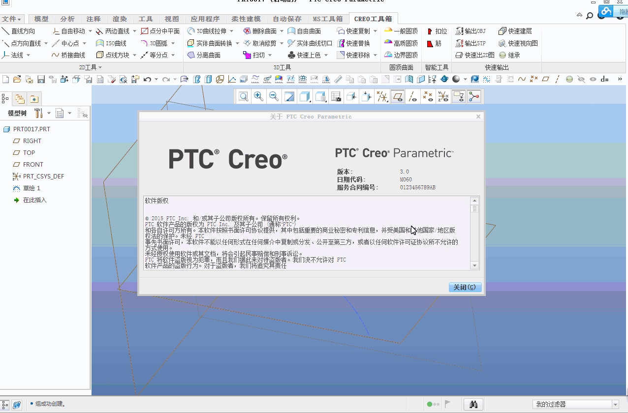Click the 删除曲面 button
The width and height of the screenshot is (628, 413).
[x=260, y=31]
